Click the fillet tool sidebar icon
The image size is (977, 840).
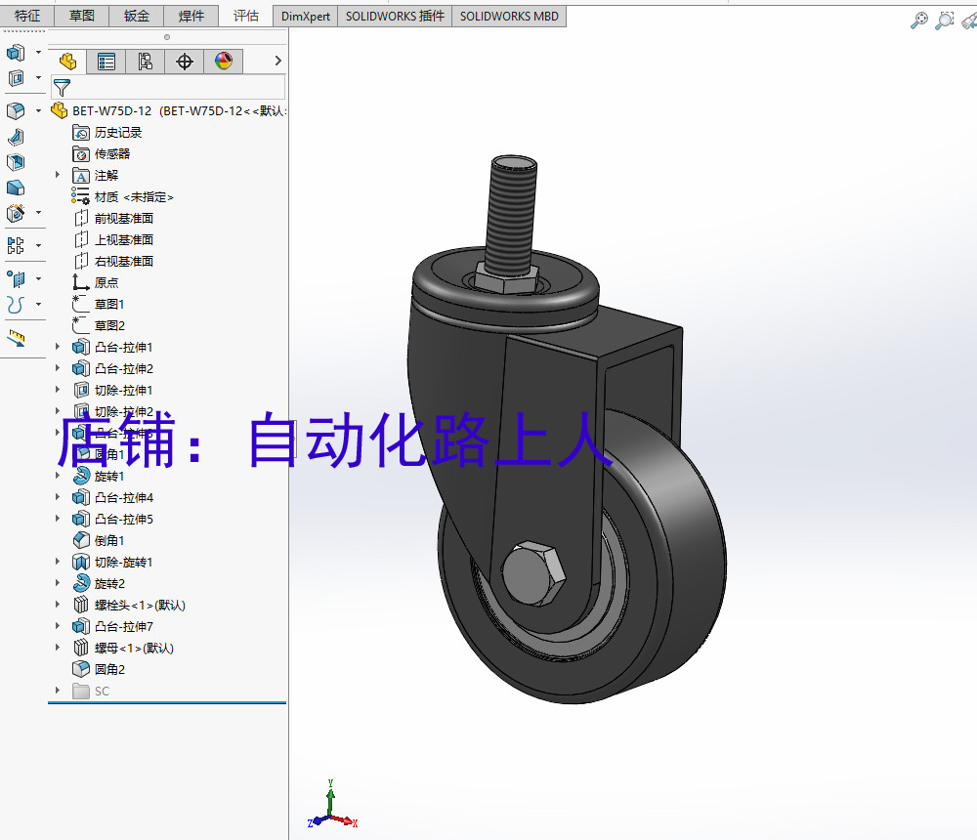(x=16, y=111)
